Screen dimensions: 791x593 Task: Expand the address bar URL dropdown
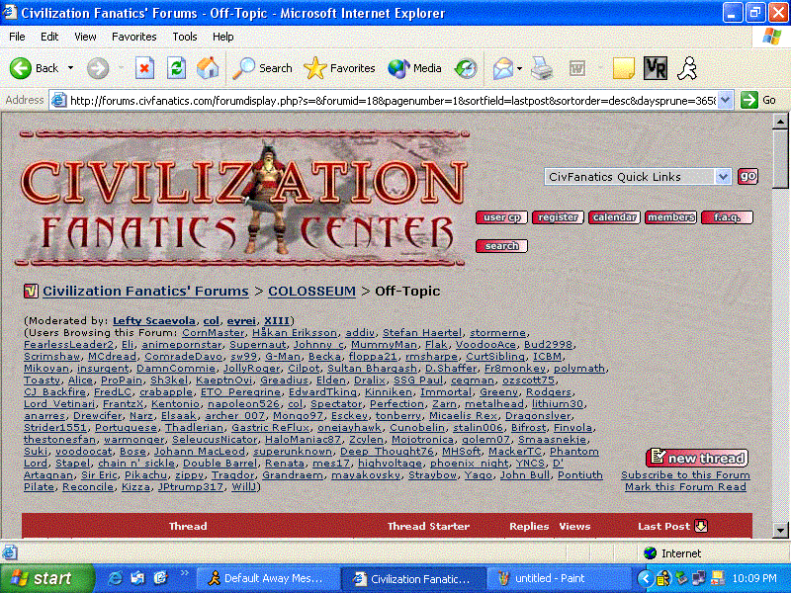(726, 100)
